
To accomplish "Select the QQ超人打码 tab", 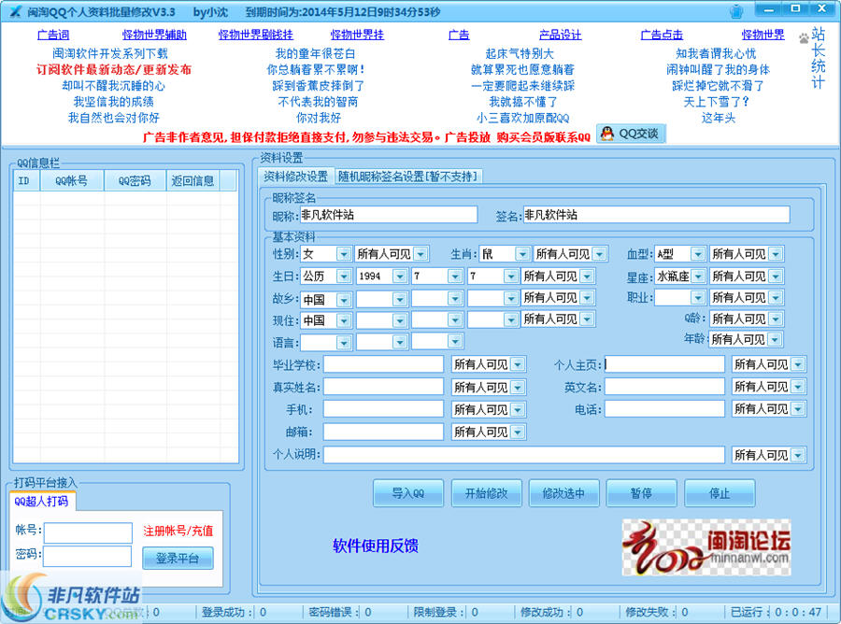I will [41, 502].
